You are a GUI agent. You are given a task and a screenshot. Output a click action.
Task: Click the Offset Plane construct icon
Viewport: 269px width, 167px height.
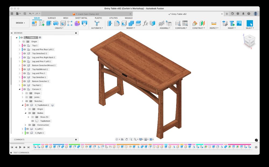[195, 23]
